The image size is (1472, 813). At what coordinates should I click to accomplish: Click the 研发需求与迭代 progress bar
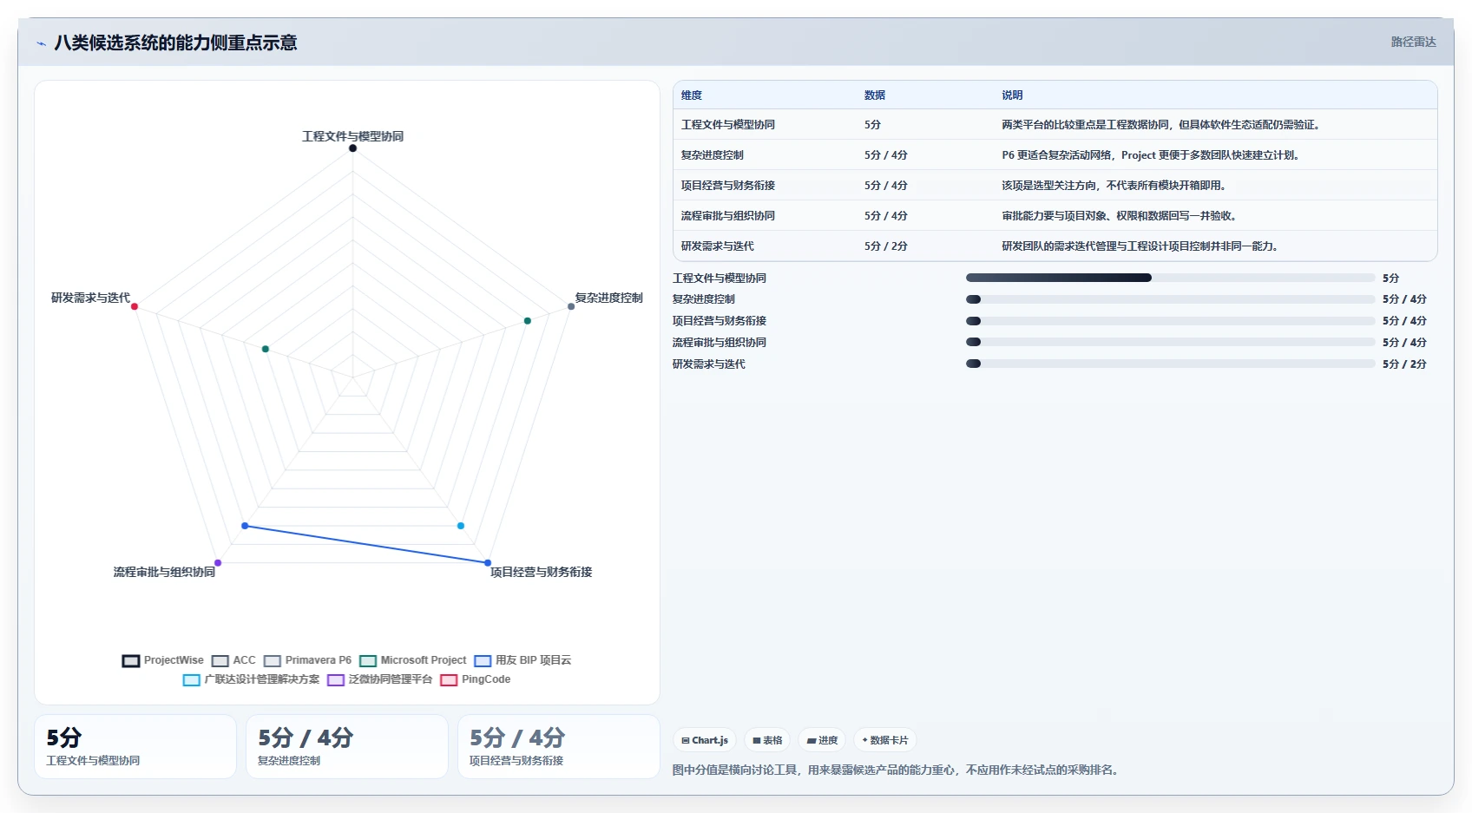pos(1170,364)
